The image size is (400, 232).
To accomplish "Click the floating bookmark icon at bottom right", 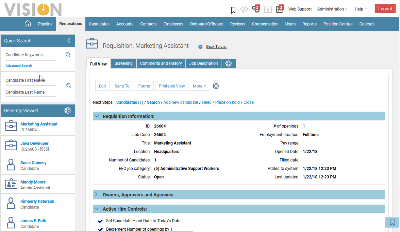I will tap(392, 223).
